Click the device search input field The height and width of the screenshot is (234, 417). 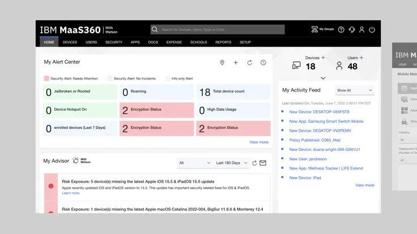click(221, 29)
